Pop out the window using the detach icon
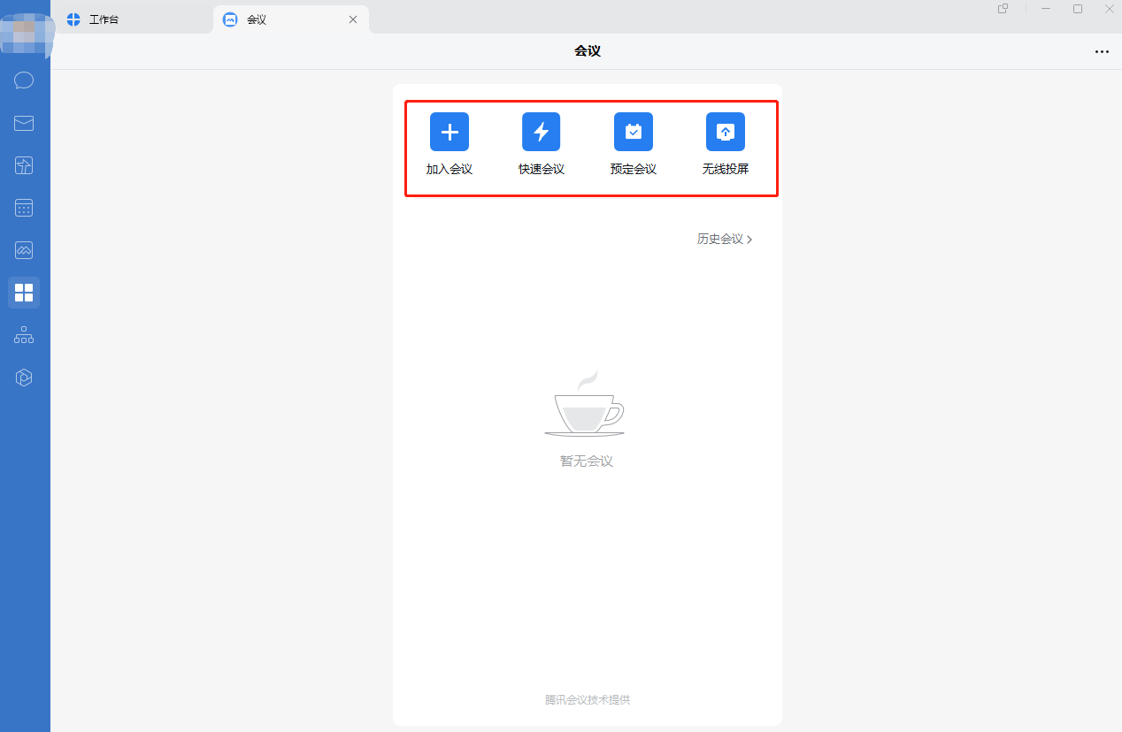The image size is (1122, 732). 1003,9
